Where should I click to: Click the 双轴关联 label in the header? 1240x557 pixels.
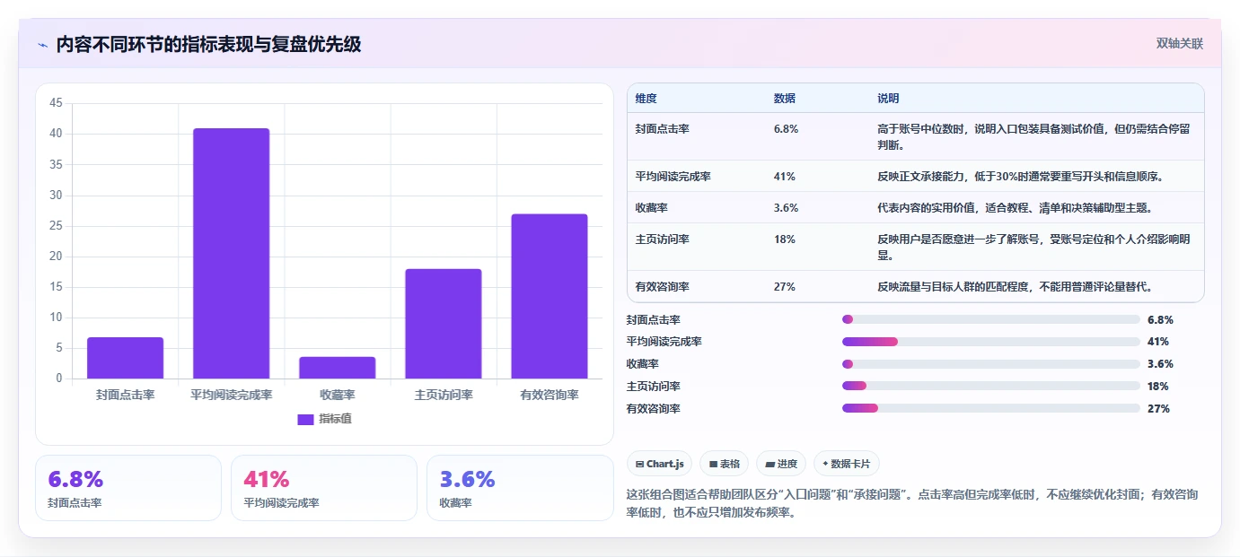(x=1180, y=43)
